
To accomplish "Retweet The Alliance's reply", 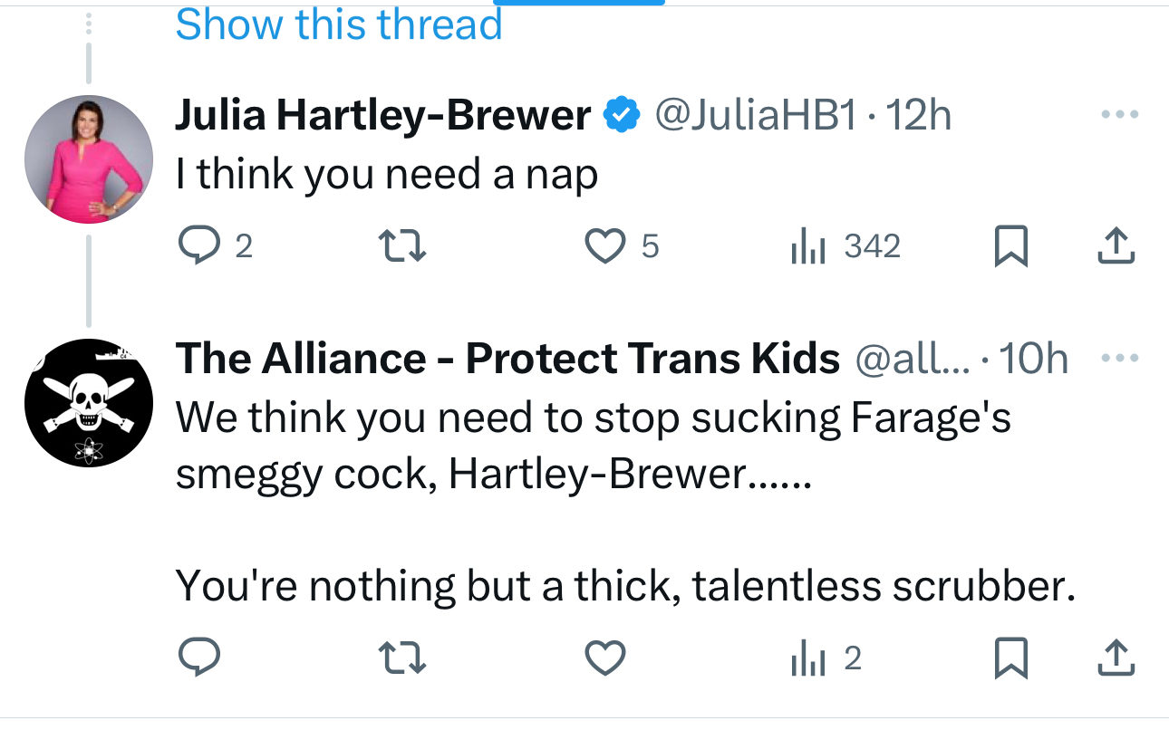I will tap(401, 658).
